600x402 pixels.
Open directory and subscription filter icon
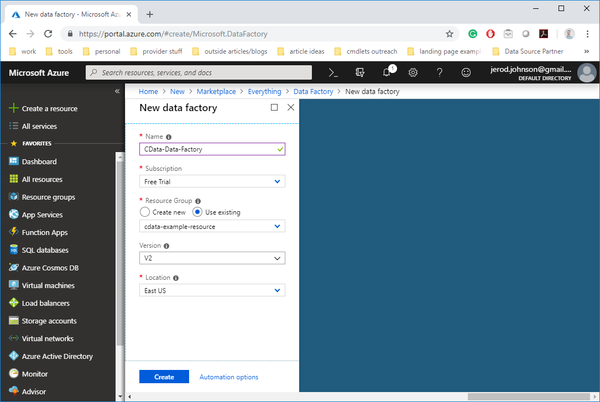(x=359, y=72)
